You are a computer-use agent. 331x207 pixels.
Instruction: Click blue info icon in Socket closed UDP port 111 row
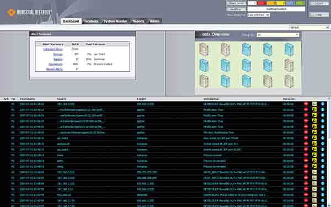point(323,144)
